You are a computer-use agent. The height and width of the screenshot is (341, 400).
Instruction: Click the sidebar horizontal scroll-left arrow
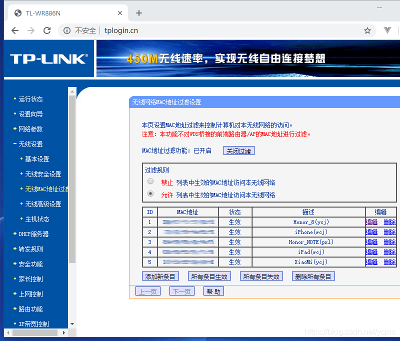[x=8, y=332]
